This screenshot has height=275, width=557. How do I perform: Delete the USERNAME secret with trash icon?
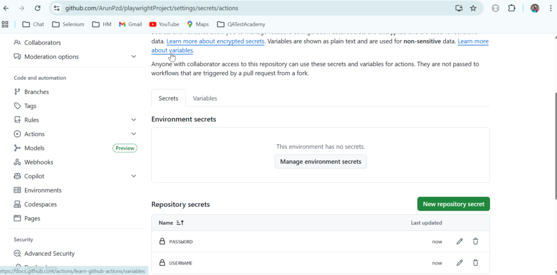click(475, 263)
